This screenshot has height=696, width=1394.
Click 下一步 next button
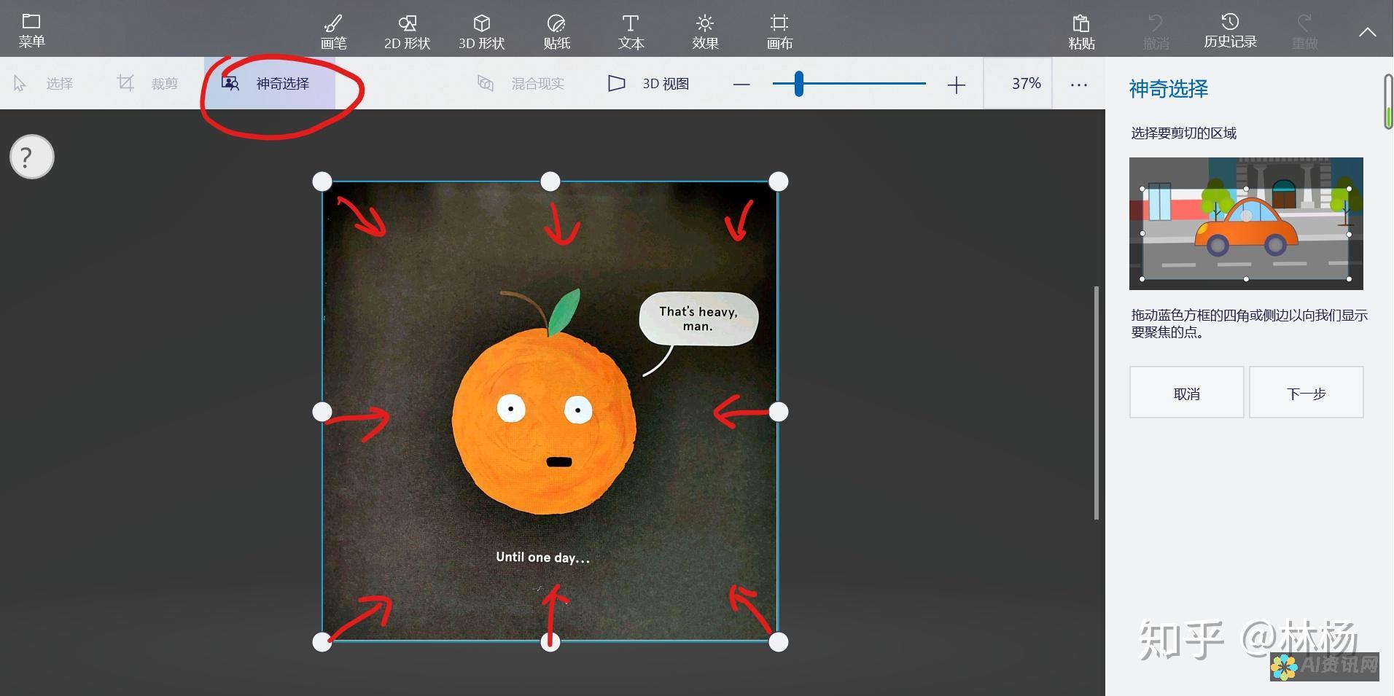(x=1306, y=393)
